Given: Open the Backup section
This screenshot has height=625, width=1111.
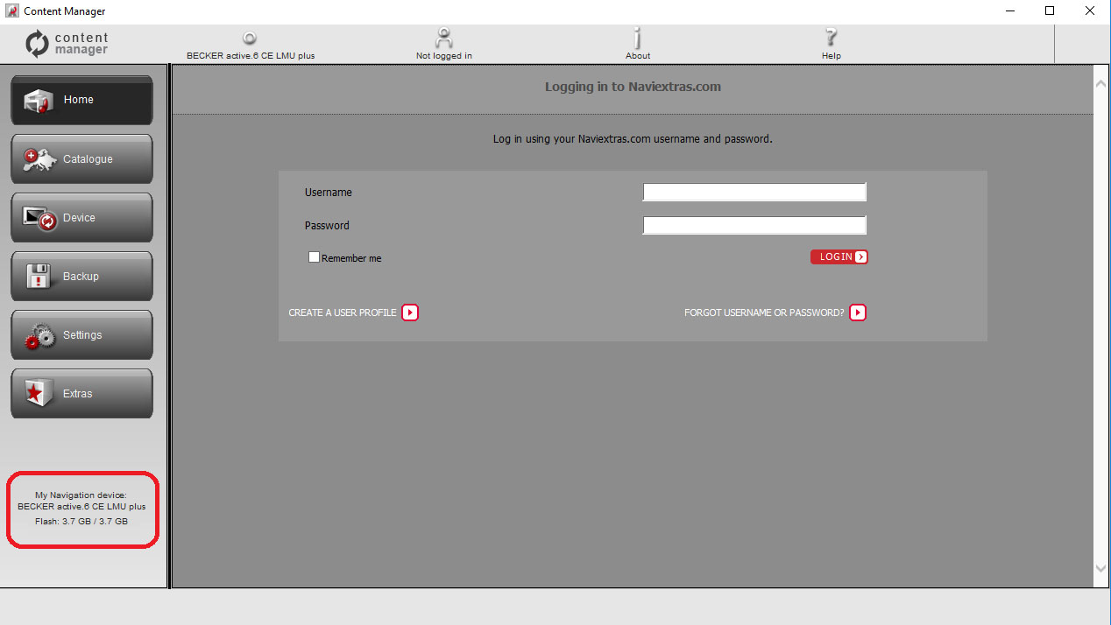Looking at the screenshot, I should click(x=81, y=276).
